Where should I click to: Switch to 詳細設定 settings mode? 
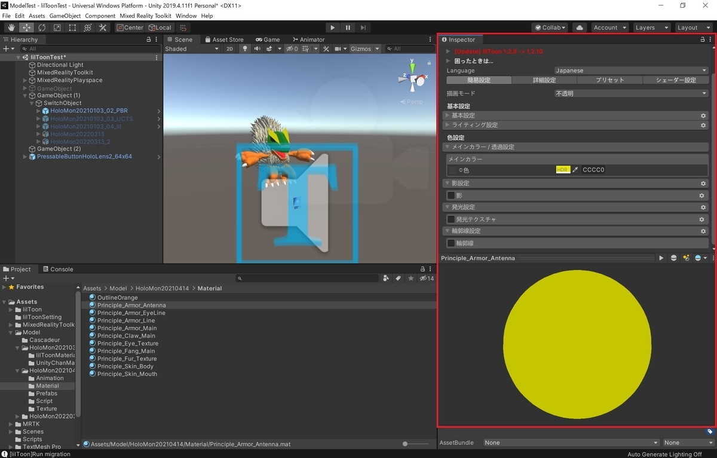pos(544,80)
